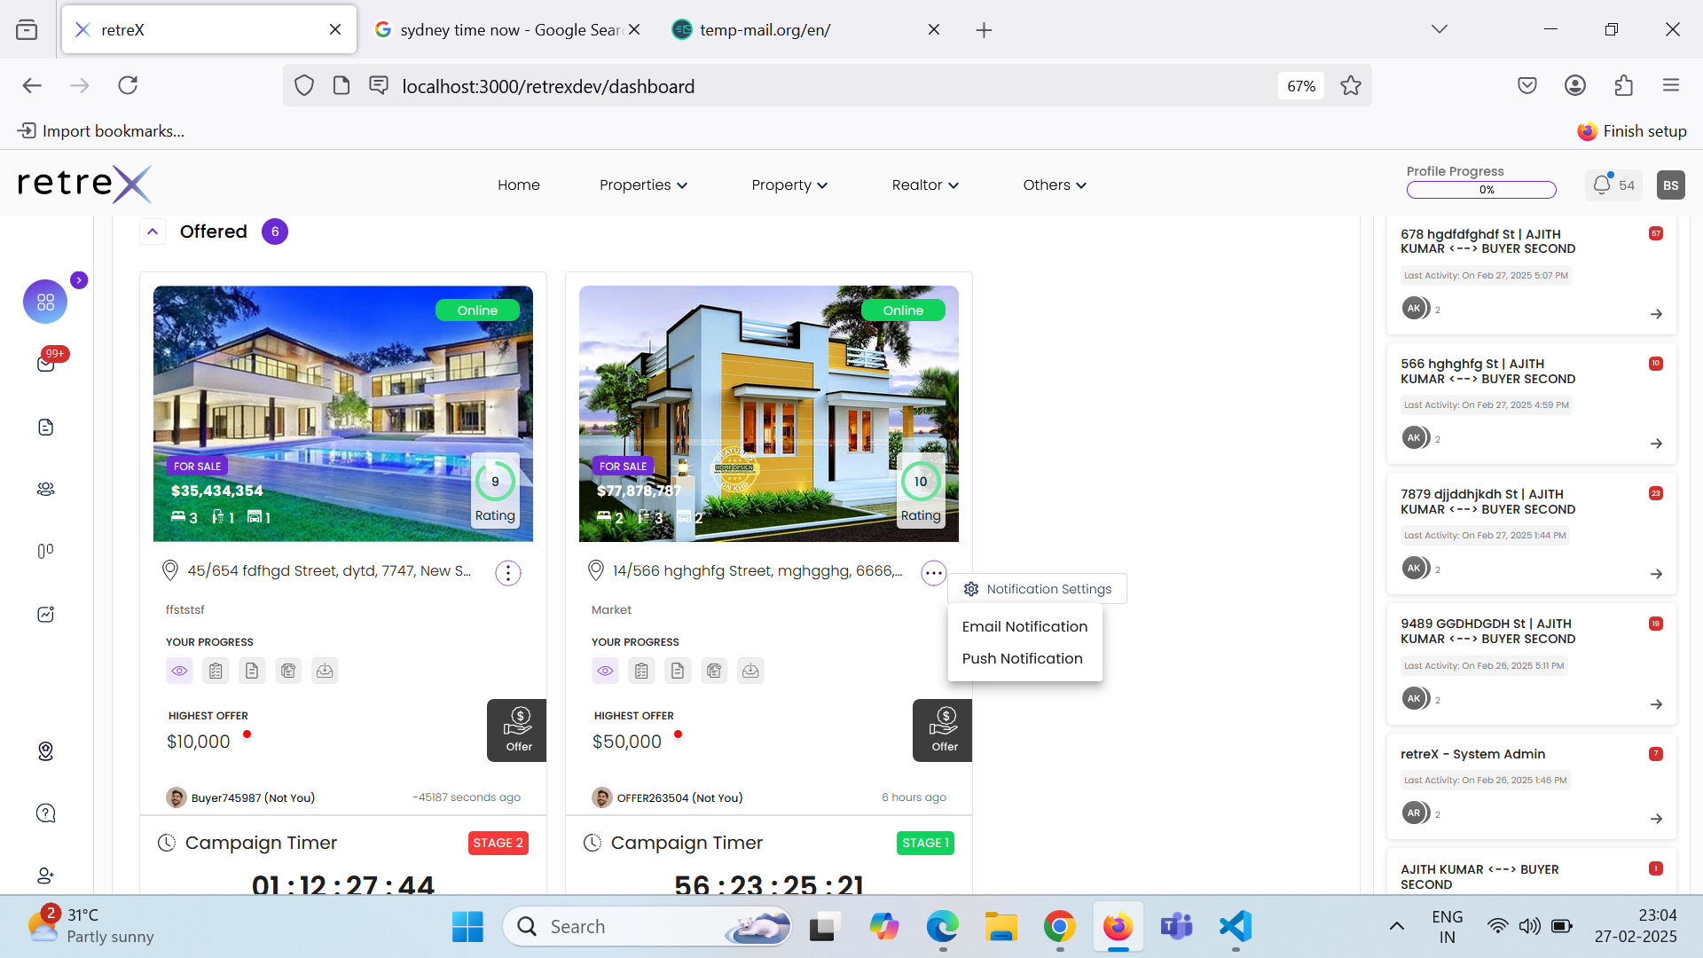Click the sidebar analytics chart icon
The image size is (1703, 958).
[46, 615]
